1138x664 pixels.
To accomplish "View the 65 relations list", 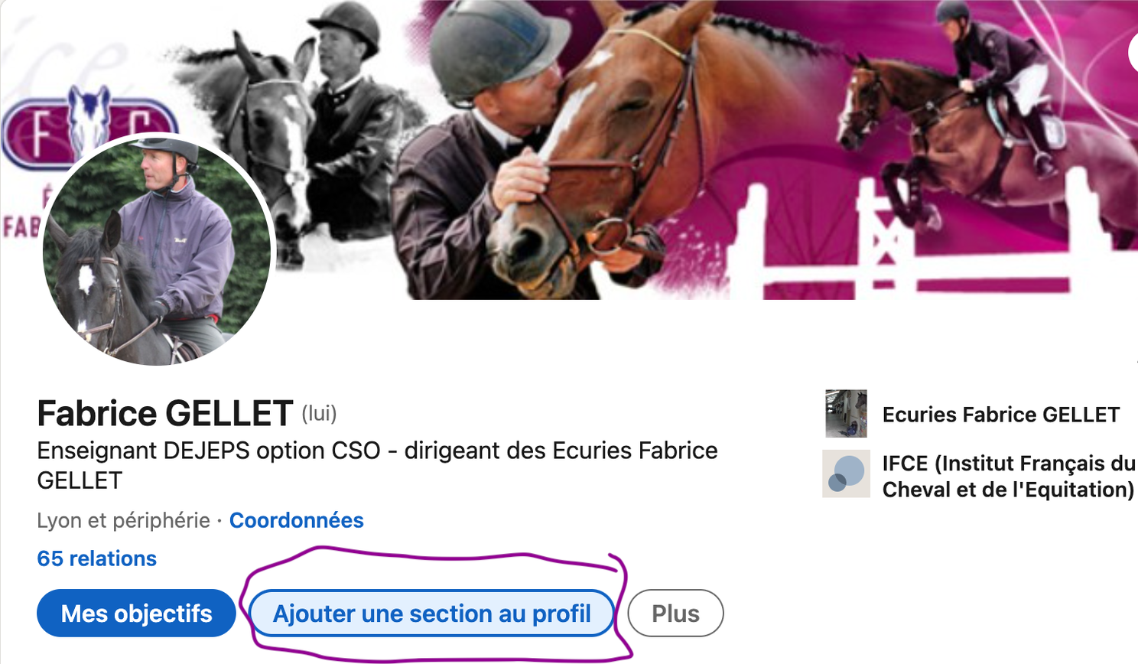I will (x=97, y=558).
